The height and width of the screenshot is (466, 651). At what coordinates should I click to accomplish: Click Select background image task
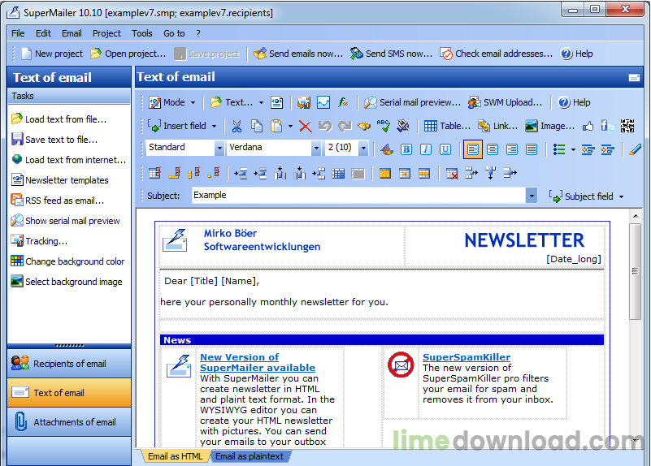pos(67,282)
